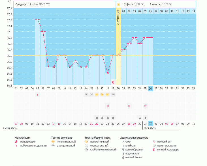
Task: Click legend cross icon beside 'сухо'
Action: [x=123, y=142]
